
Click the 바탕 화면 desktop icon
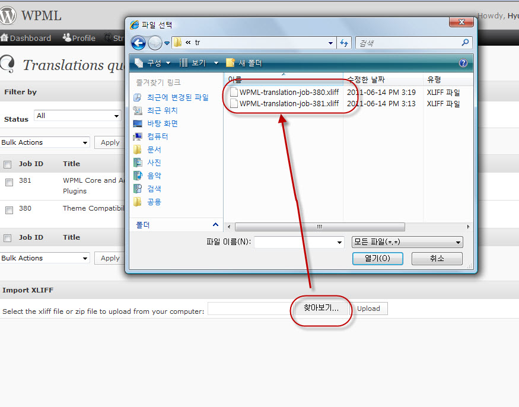(x=138, y=123)
